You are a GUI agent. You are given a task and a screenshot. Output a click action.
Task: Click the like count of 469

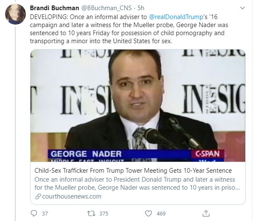(161, 214)
